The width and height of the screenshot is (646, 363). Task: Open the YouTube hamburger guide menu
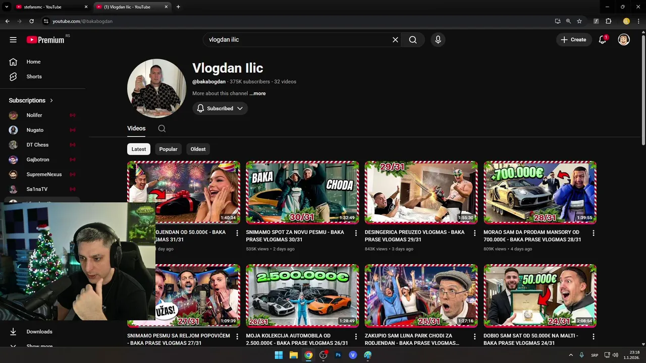(x=13, y=40)
